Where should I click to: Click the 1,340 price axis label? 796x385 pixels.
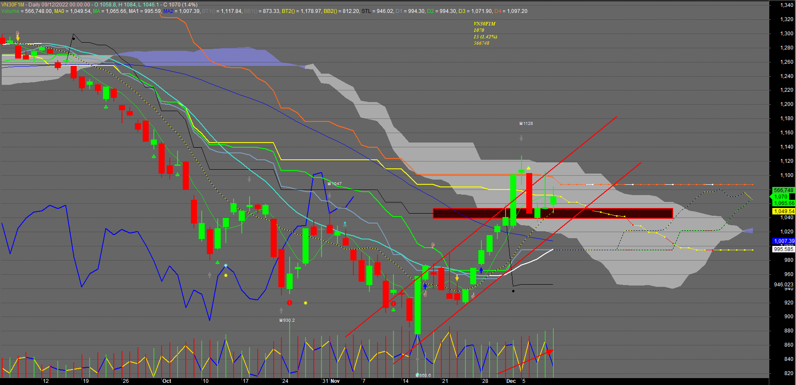[x=787, y=5]
